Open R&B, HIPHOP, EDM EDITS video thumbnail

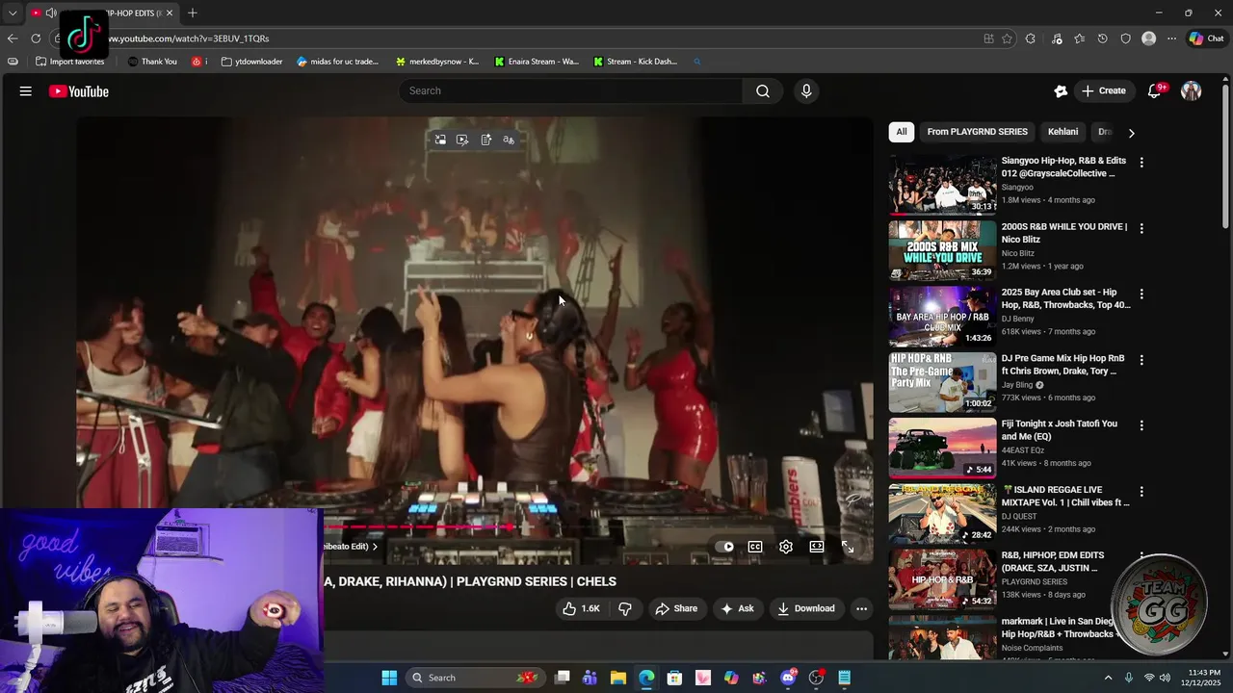(x=942, y=579)
